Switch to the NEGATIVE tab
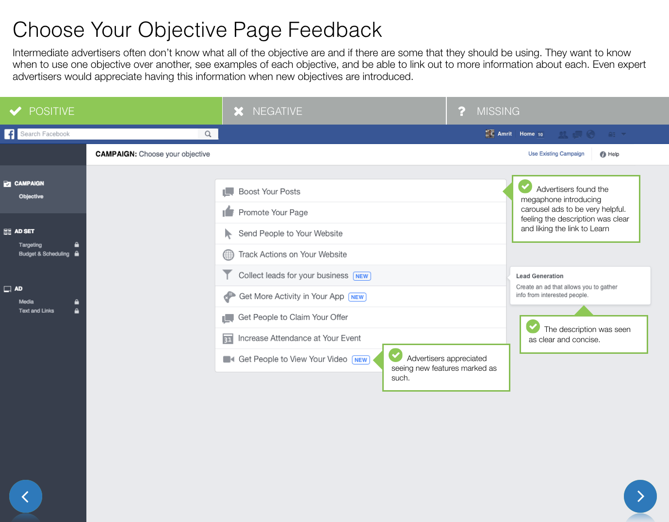 tap(334, 111)
